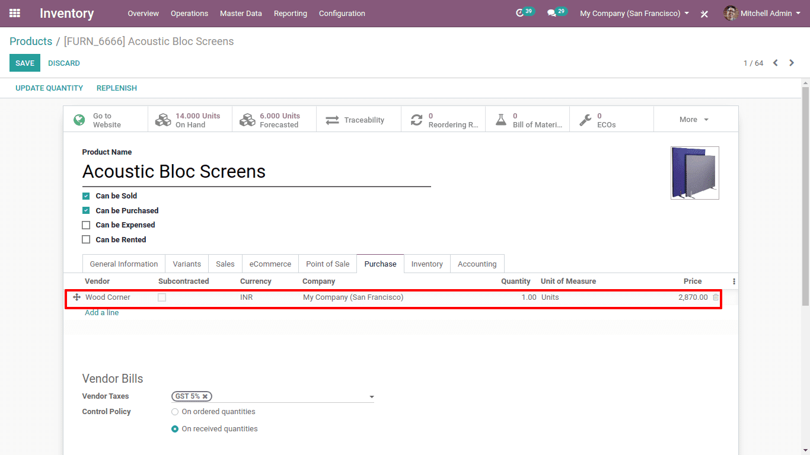Go to next record arrow
This screenshot has width=810, height=455.
(x=792, y=63)
